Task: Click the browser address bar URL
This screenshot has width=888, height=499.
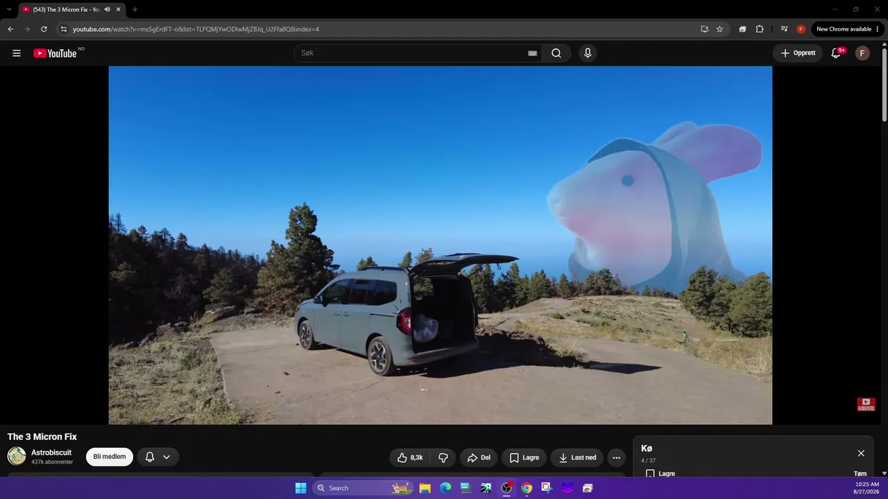Action: 196,29
